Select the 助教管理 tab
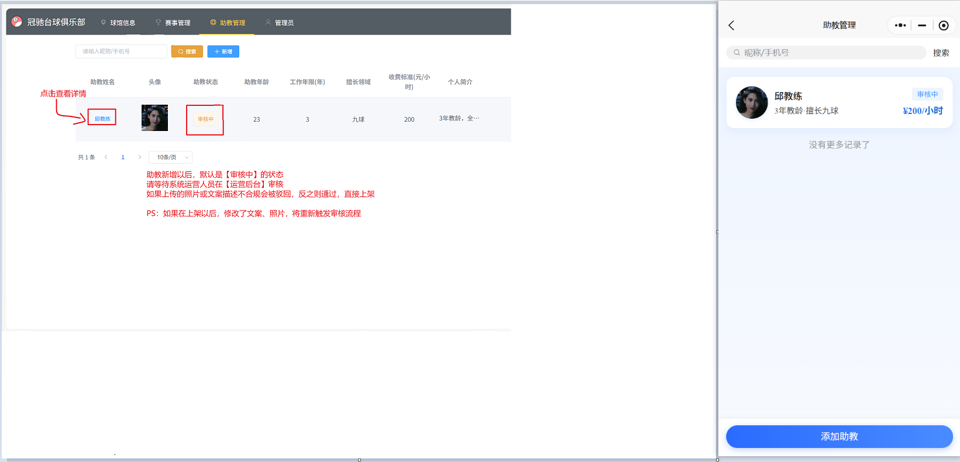 point(228,23)
